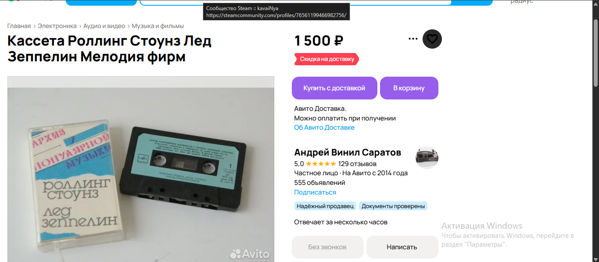Click the seller's five-star rating
599x262 pixels.
[x=321, y=164]
